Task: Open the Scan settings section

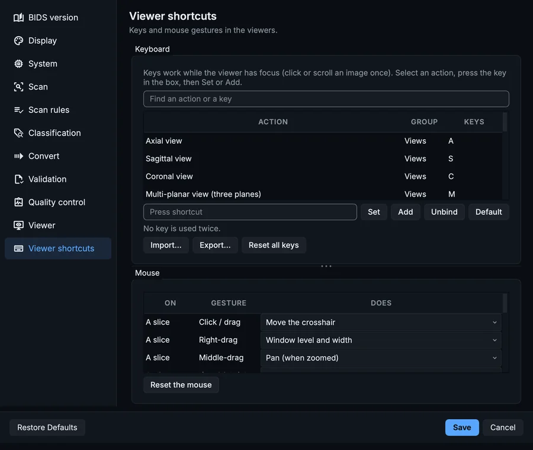Action: 58,86
